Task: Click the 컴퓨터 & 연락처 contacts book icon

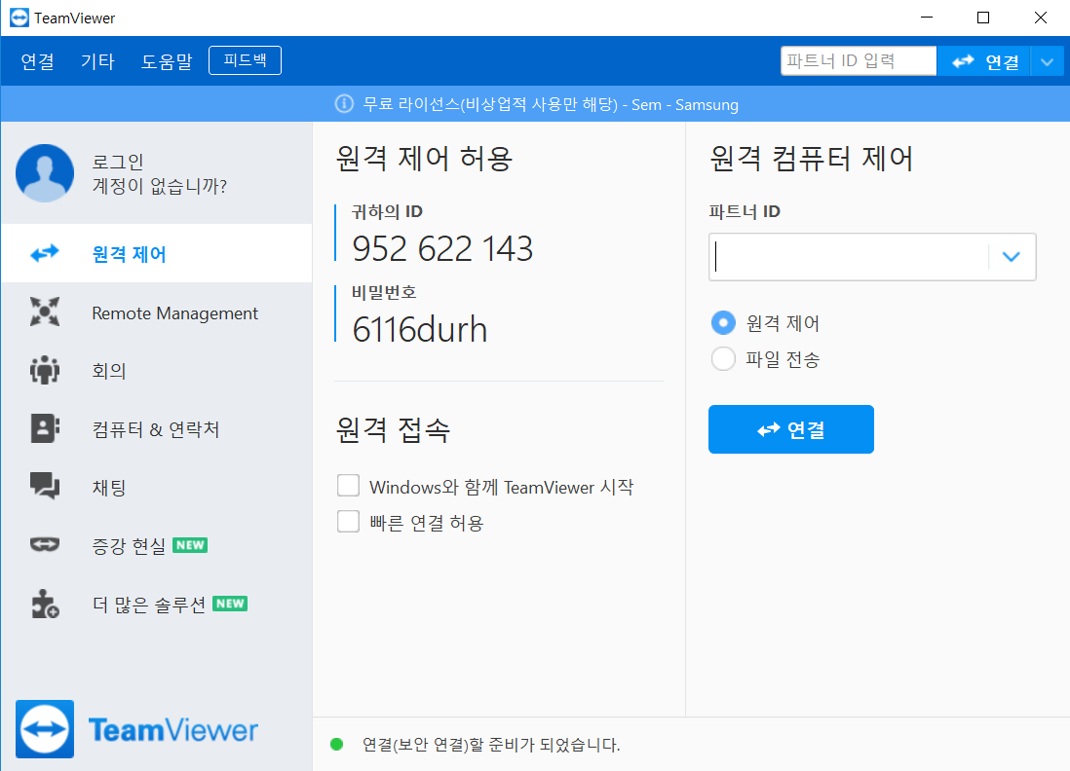Action: 45,428
